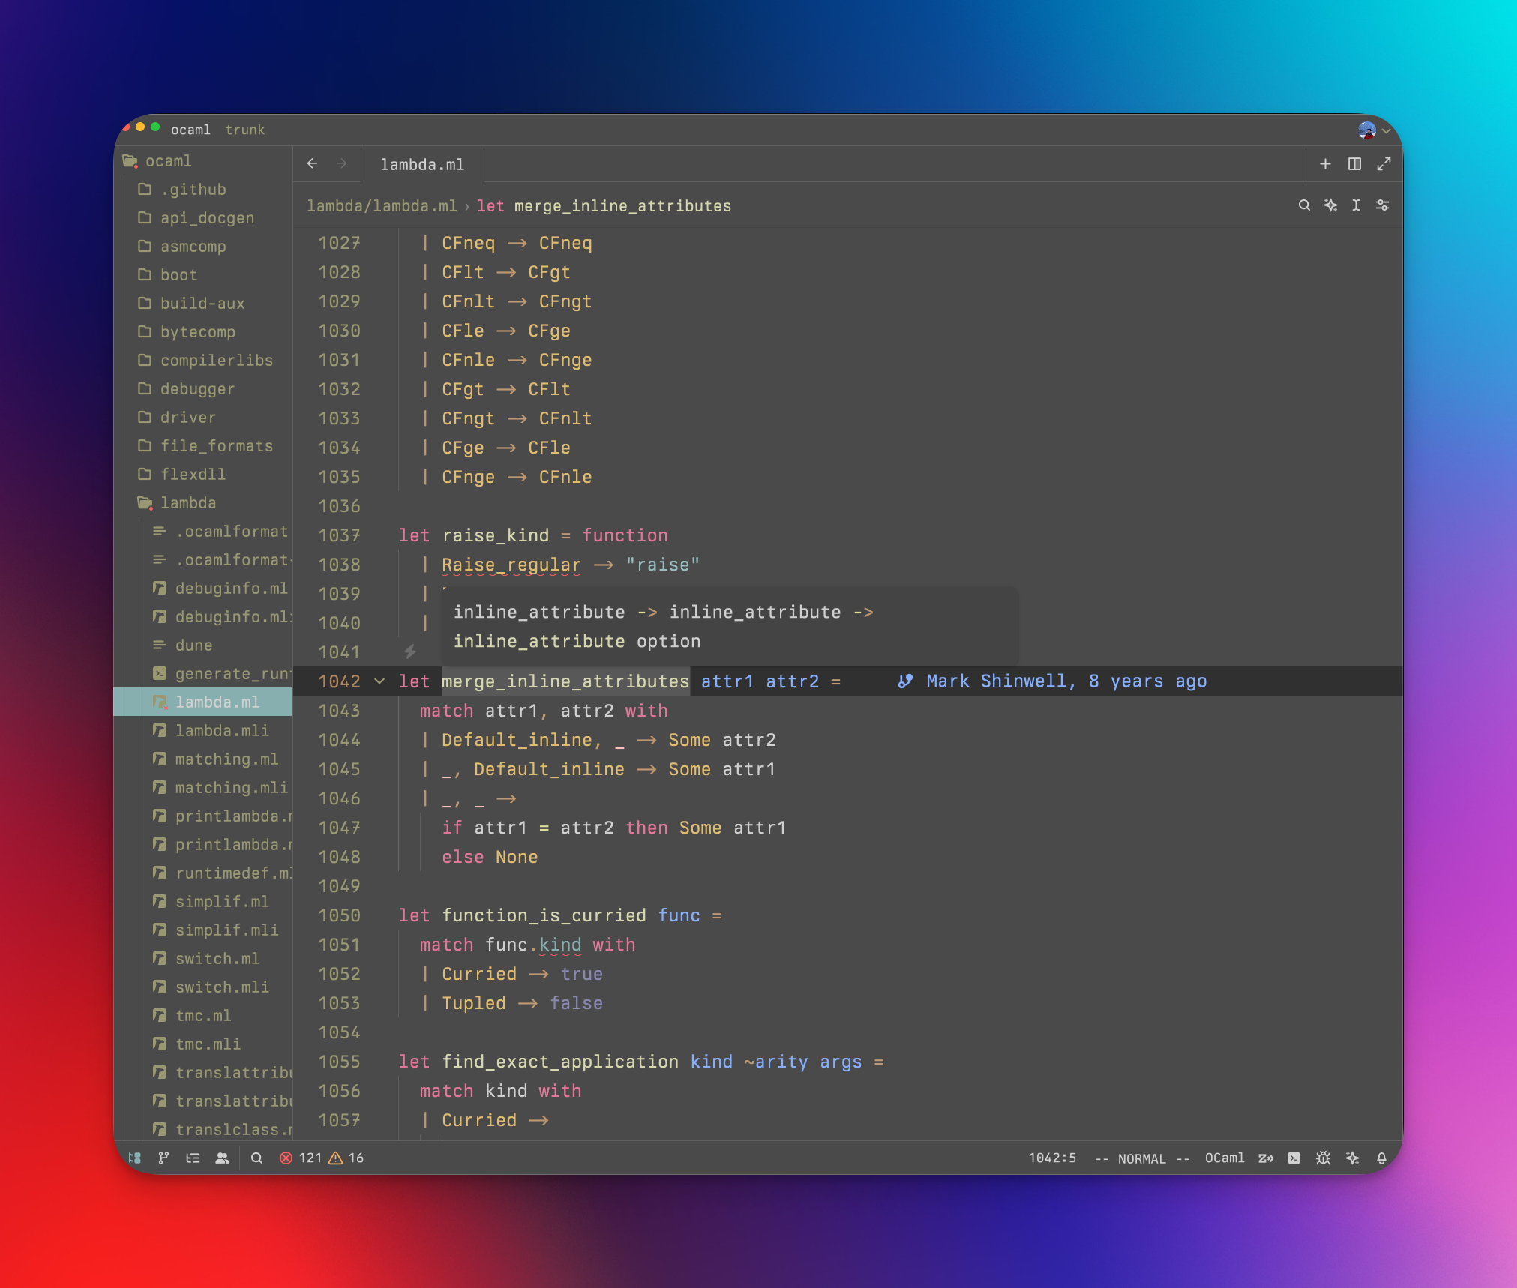Open editor controls sliders icon
This screenshot has width=1517, height=1288.
[1382, 205]
